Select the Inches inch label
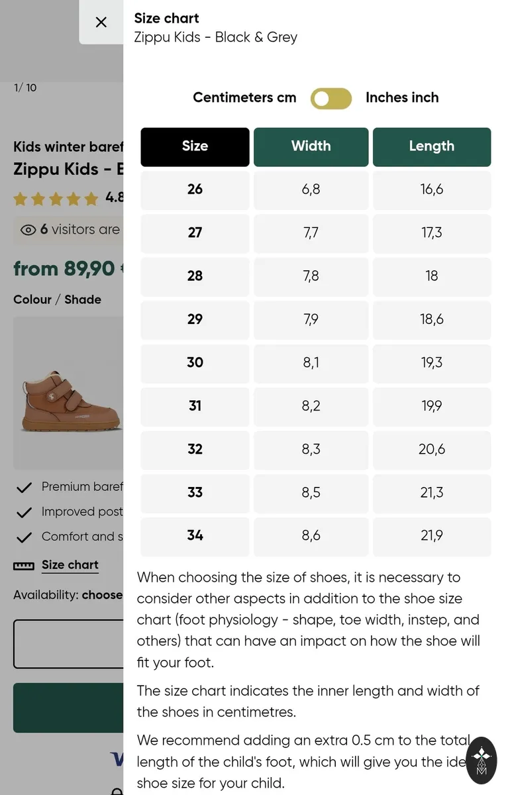This screenshot has height=795, width=508. [x=402, y=97]
